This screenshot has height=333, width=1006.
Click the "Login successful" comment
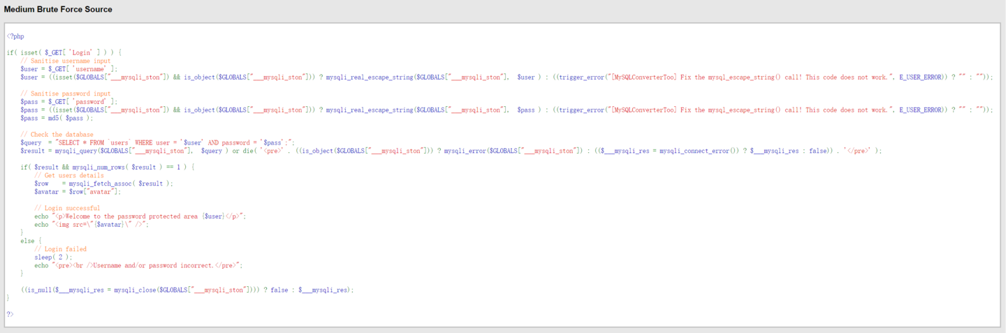click(67, 208)
